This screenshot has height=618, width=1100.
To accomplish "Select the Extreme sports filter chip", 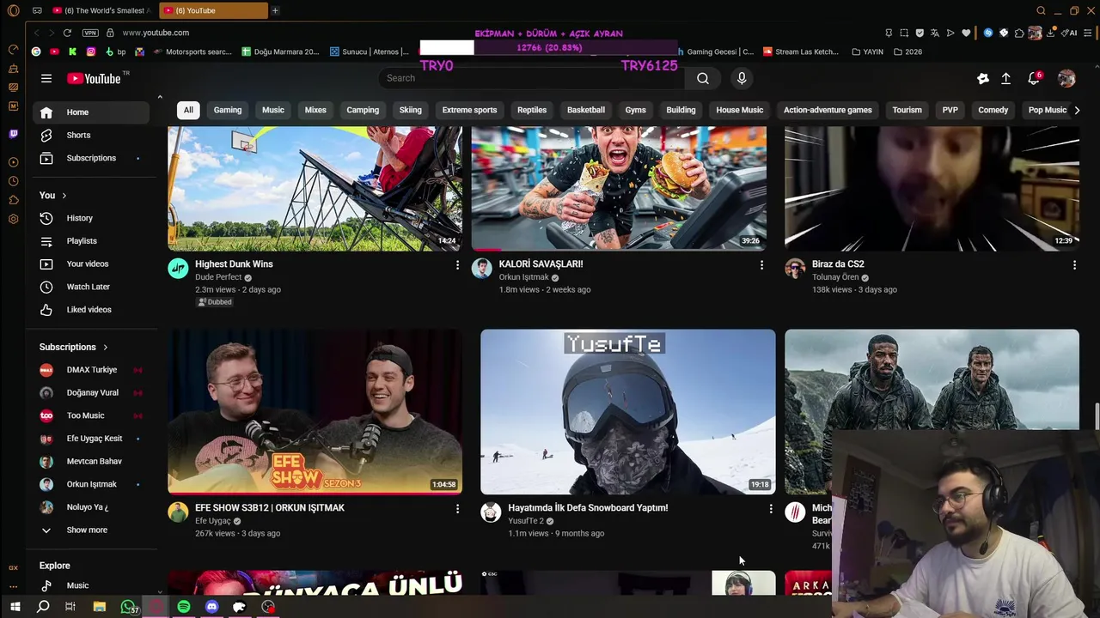I will coord(469,110).
